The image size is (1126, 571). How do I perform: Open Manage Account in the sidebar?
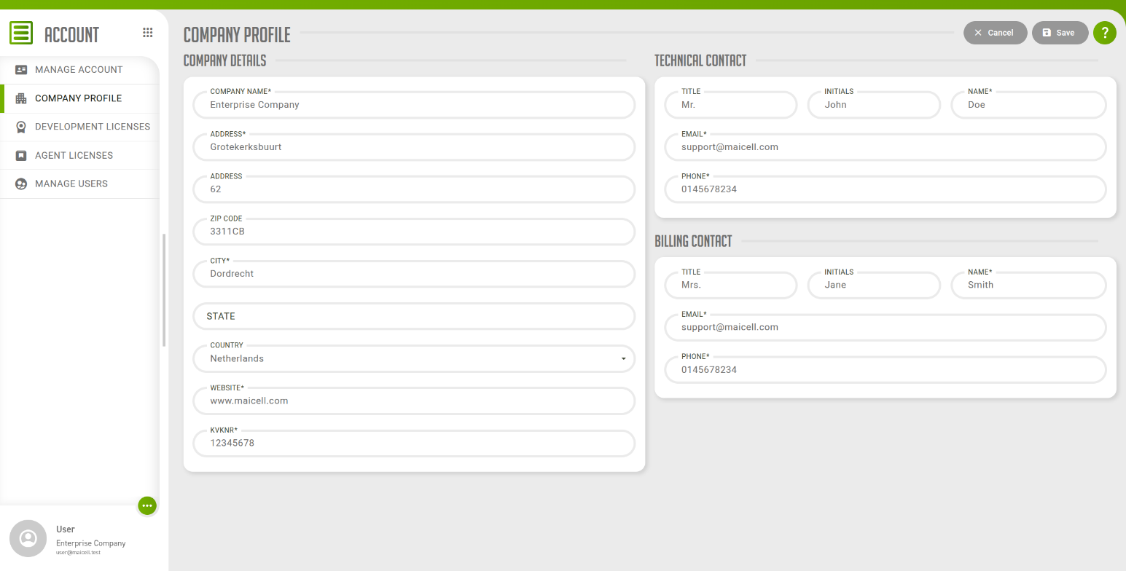click(x=79, y=70)
